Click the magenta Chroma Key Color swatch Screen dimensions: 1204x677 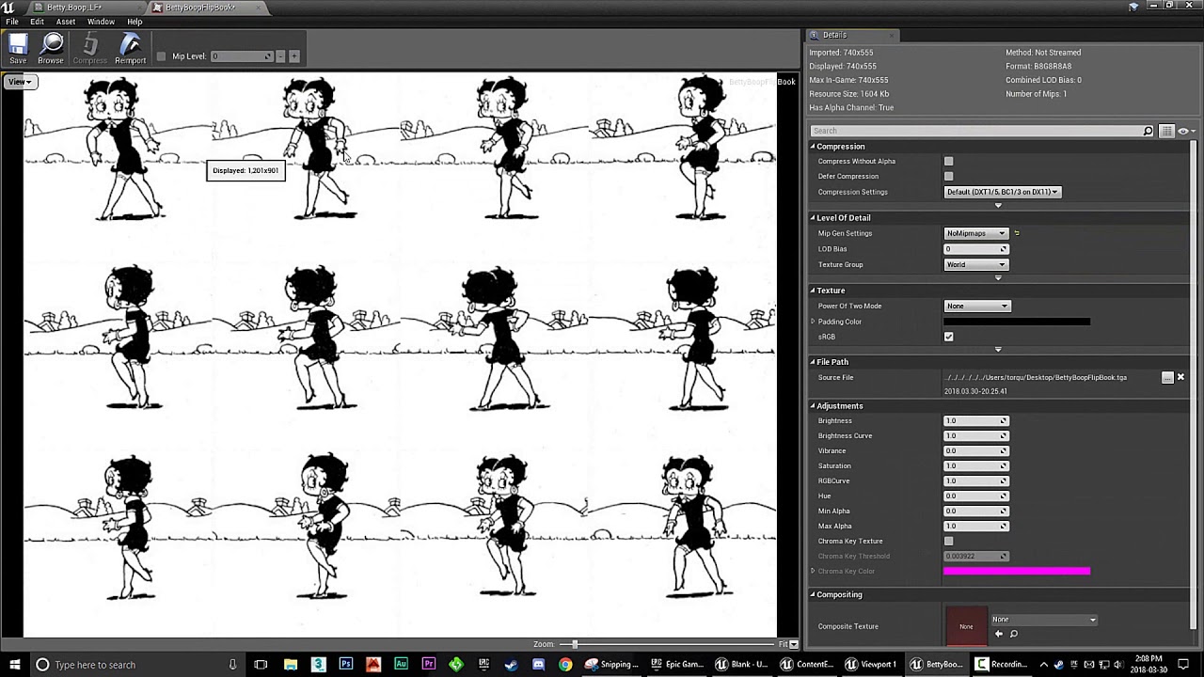(1017, 571)
